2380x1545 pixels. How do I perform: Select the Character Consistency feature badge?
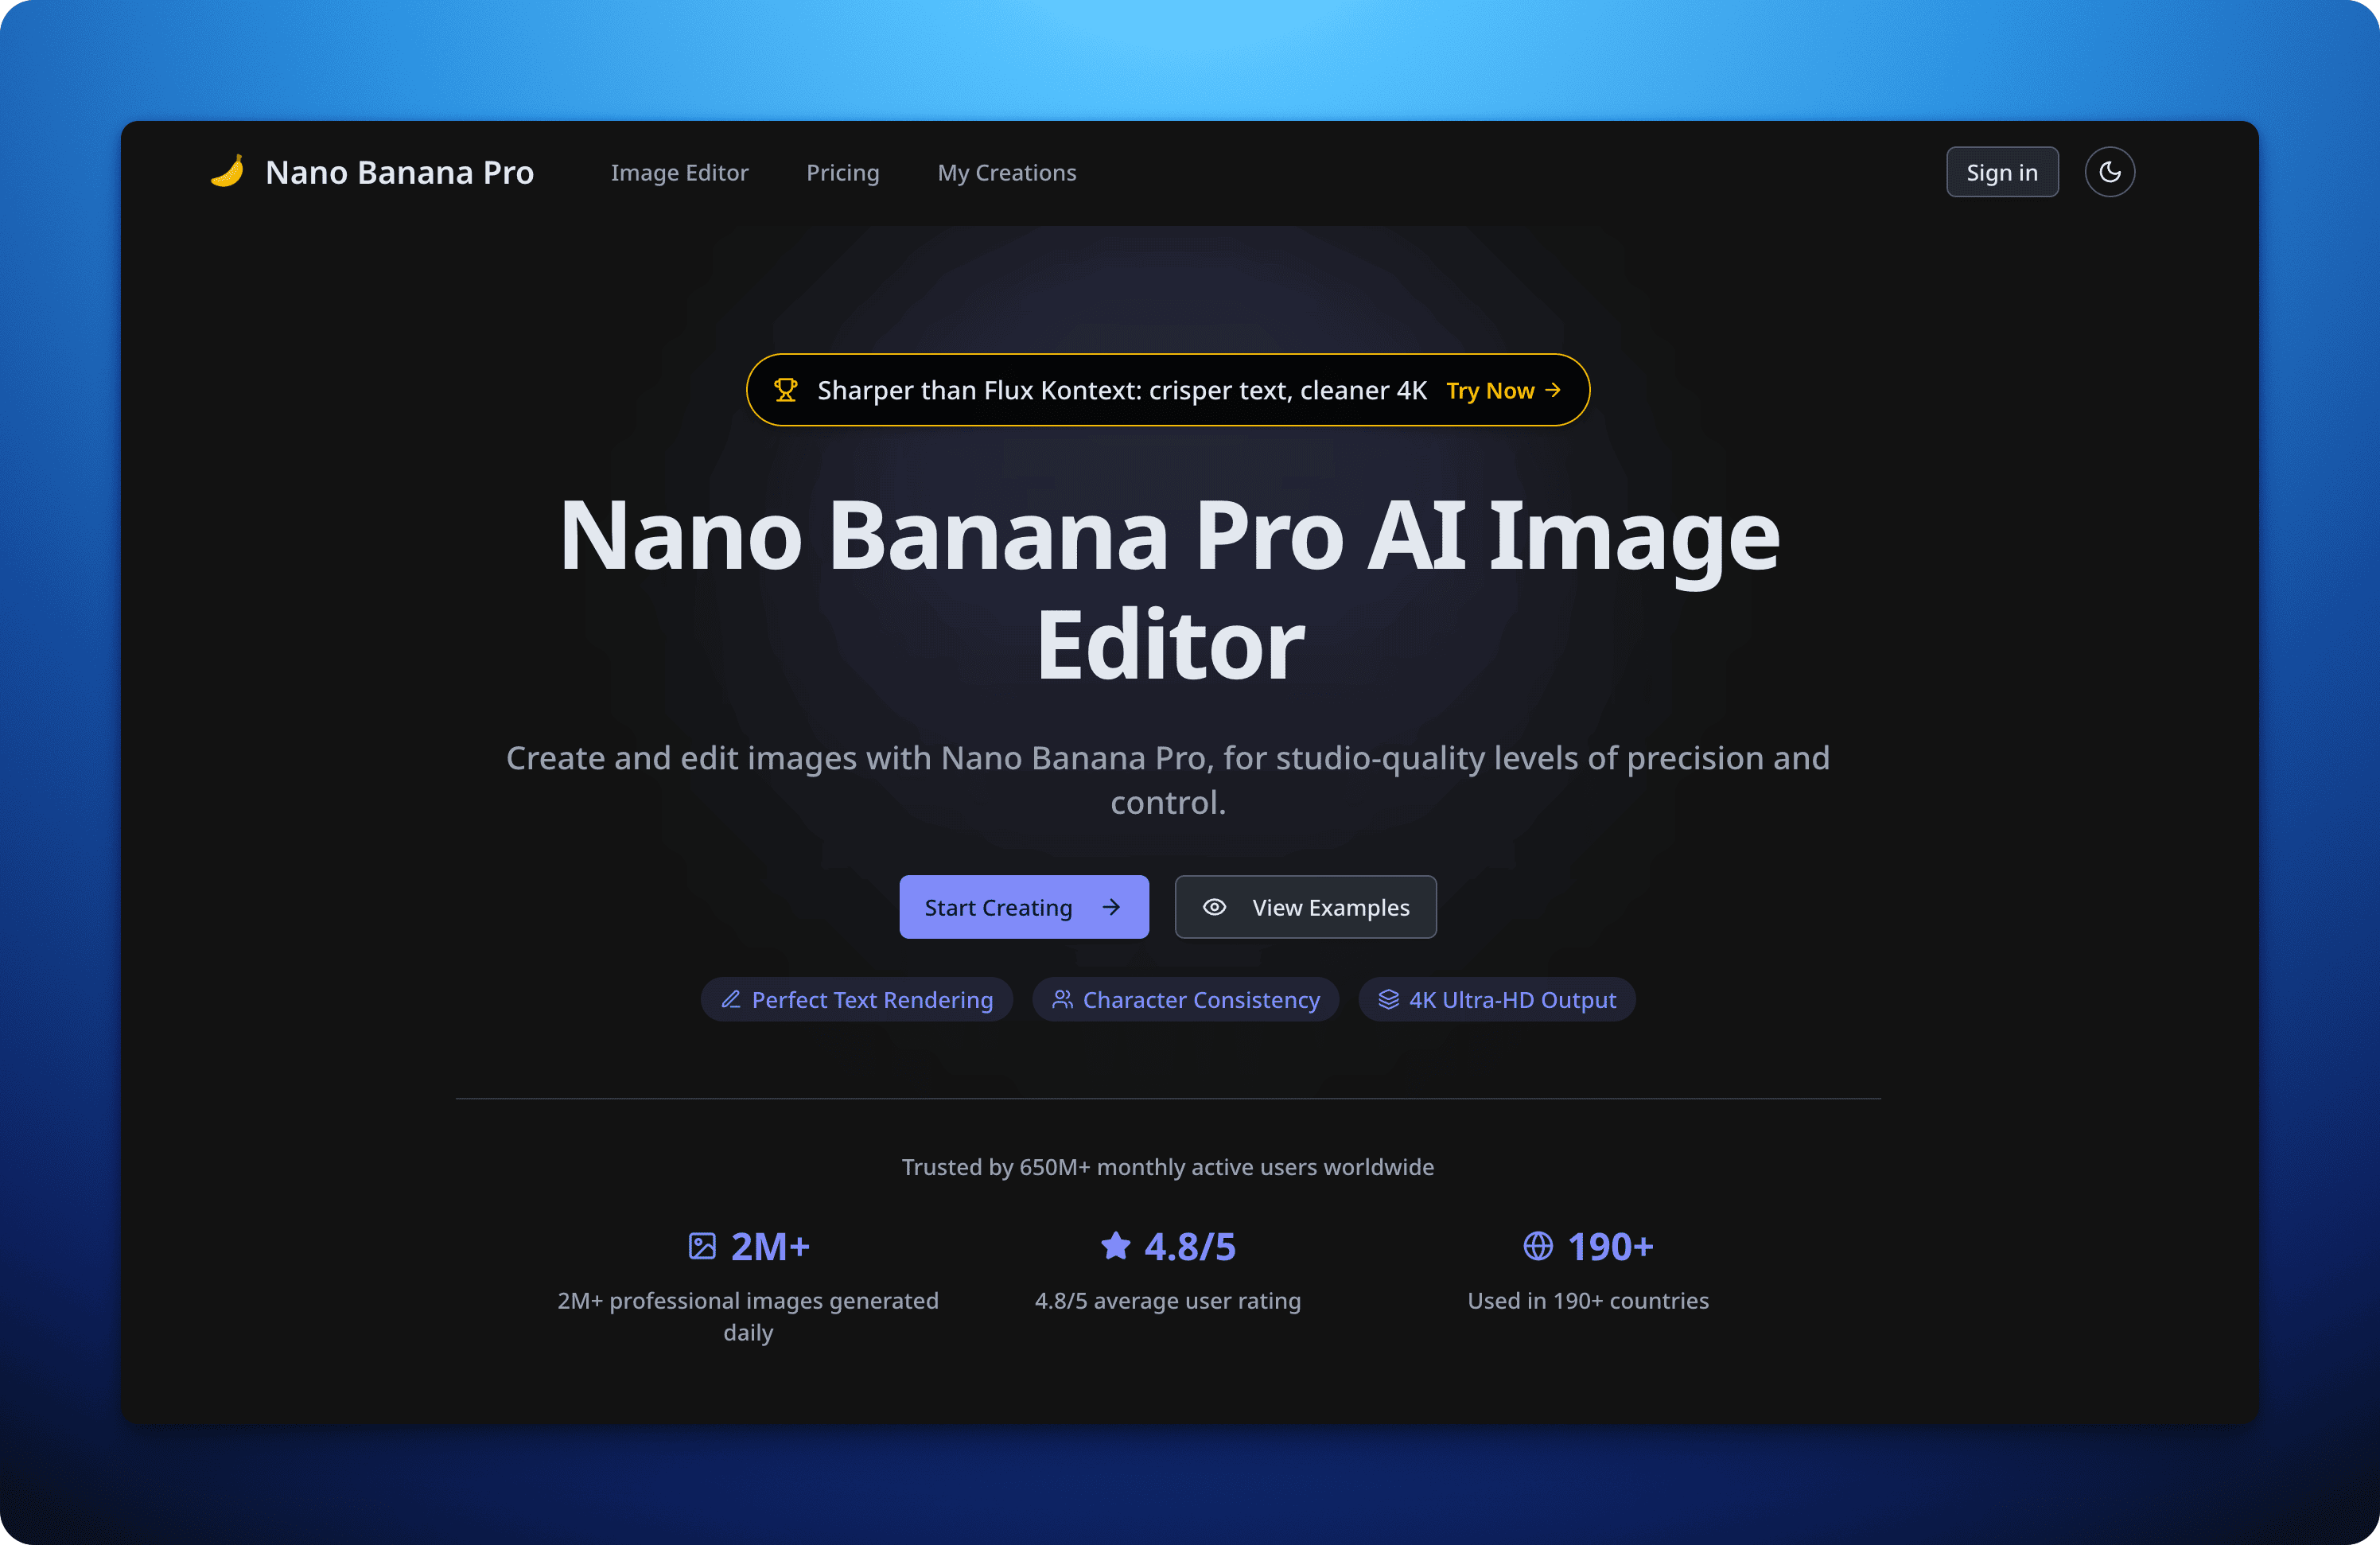coord(1186,999)
